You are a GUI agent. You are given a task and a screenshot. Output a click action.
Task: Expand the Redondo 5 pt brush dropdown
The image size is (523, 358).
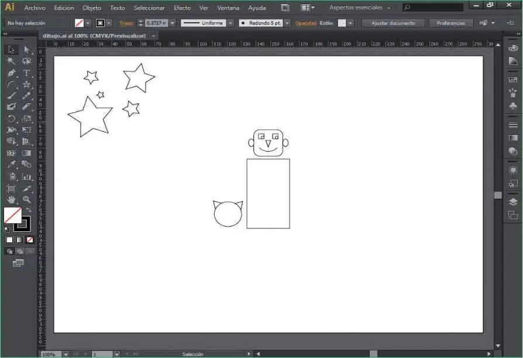point(287,23)
